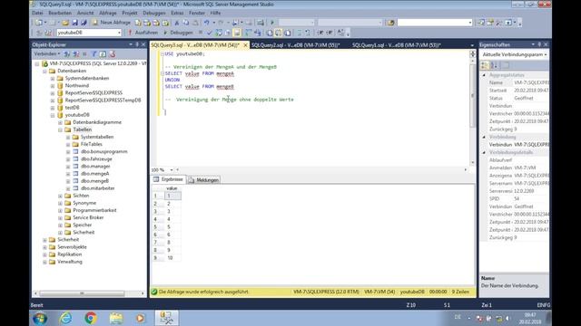Select the dbo.mitarbeiter table
This screenshot has width=581, height=326.
pos(97,188)
